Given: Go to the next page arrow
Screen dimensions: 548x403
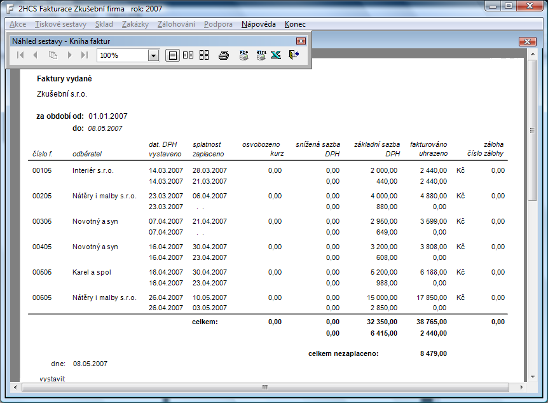Looking at the screenshot, I should [x=69, y=55].
